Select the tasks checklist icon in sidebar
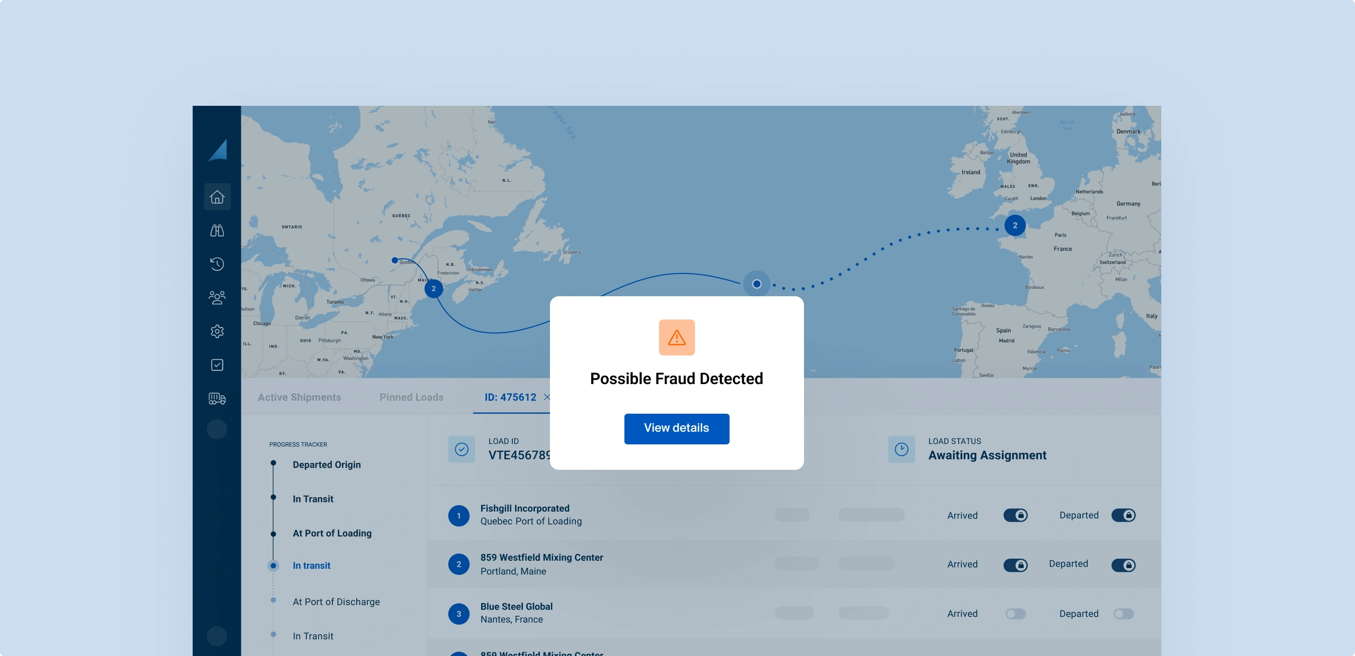The height and width of the screenshot is (656, 1355). pyautogui.click(x=217, y=365)
